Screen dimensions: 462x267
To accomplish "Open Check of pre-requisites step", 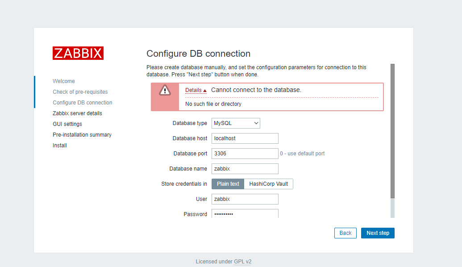I will 80,92.
